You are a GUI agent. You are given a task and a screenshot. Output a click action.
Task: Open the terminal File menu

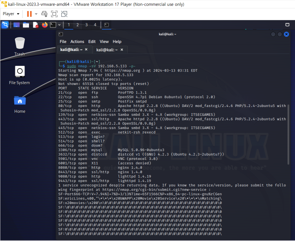(63, 41)
